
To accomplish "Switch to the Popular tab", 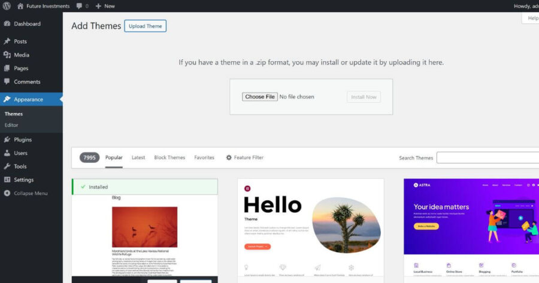I will pyautogui.click(x=114, y=157).
